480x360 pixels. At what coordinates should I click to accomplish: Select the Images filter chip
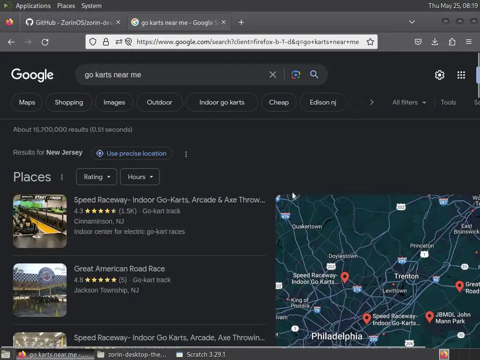114,102
